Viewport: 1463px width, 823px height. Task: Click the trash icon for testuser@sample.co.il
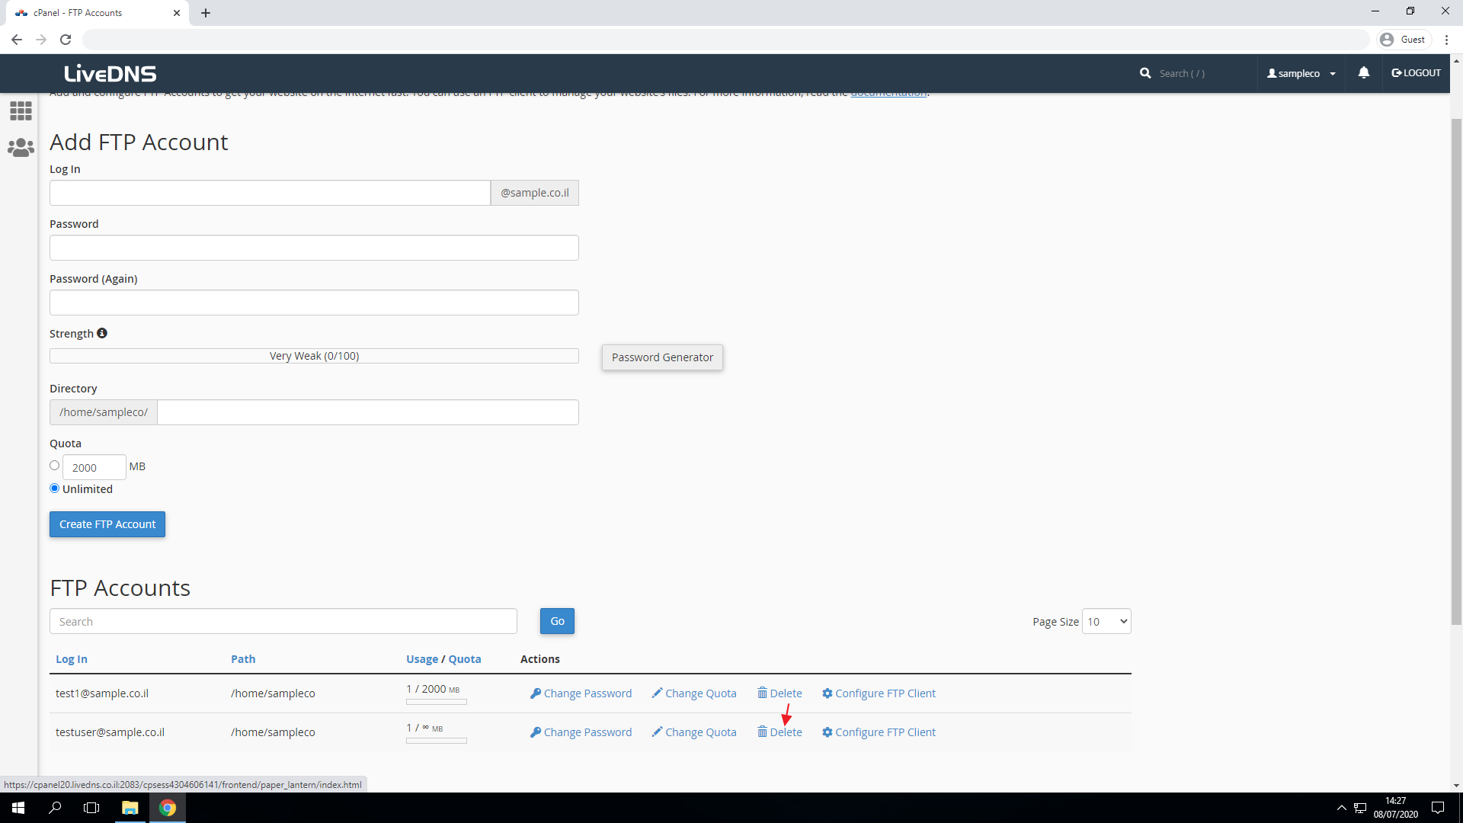click(x=762, y=732)
